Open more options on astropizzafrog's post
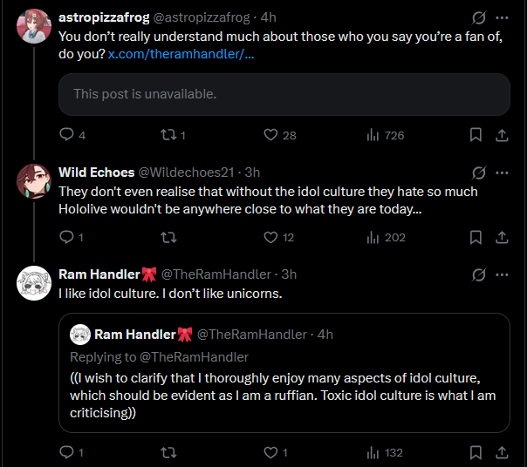Image resolution: width=527 pixels, height=467 pixels. 502,17
